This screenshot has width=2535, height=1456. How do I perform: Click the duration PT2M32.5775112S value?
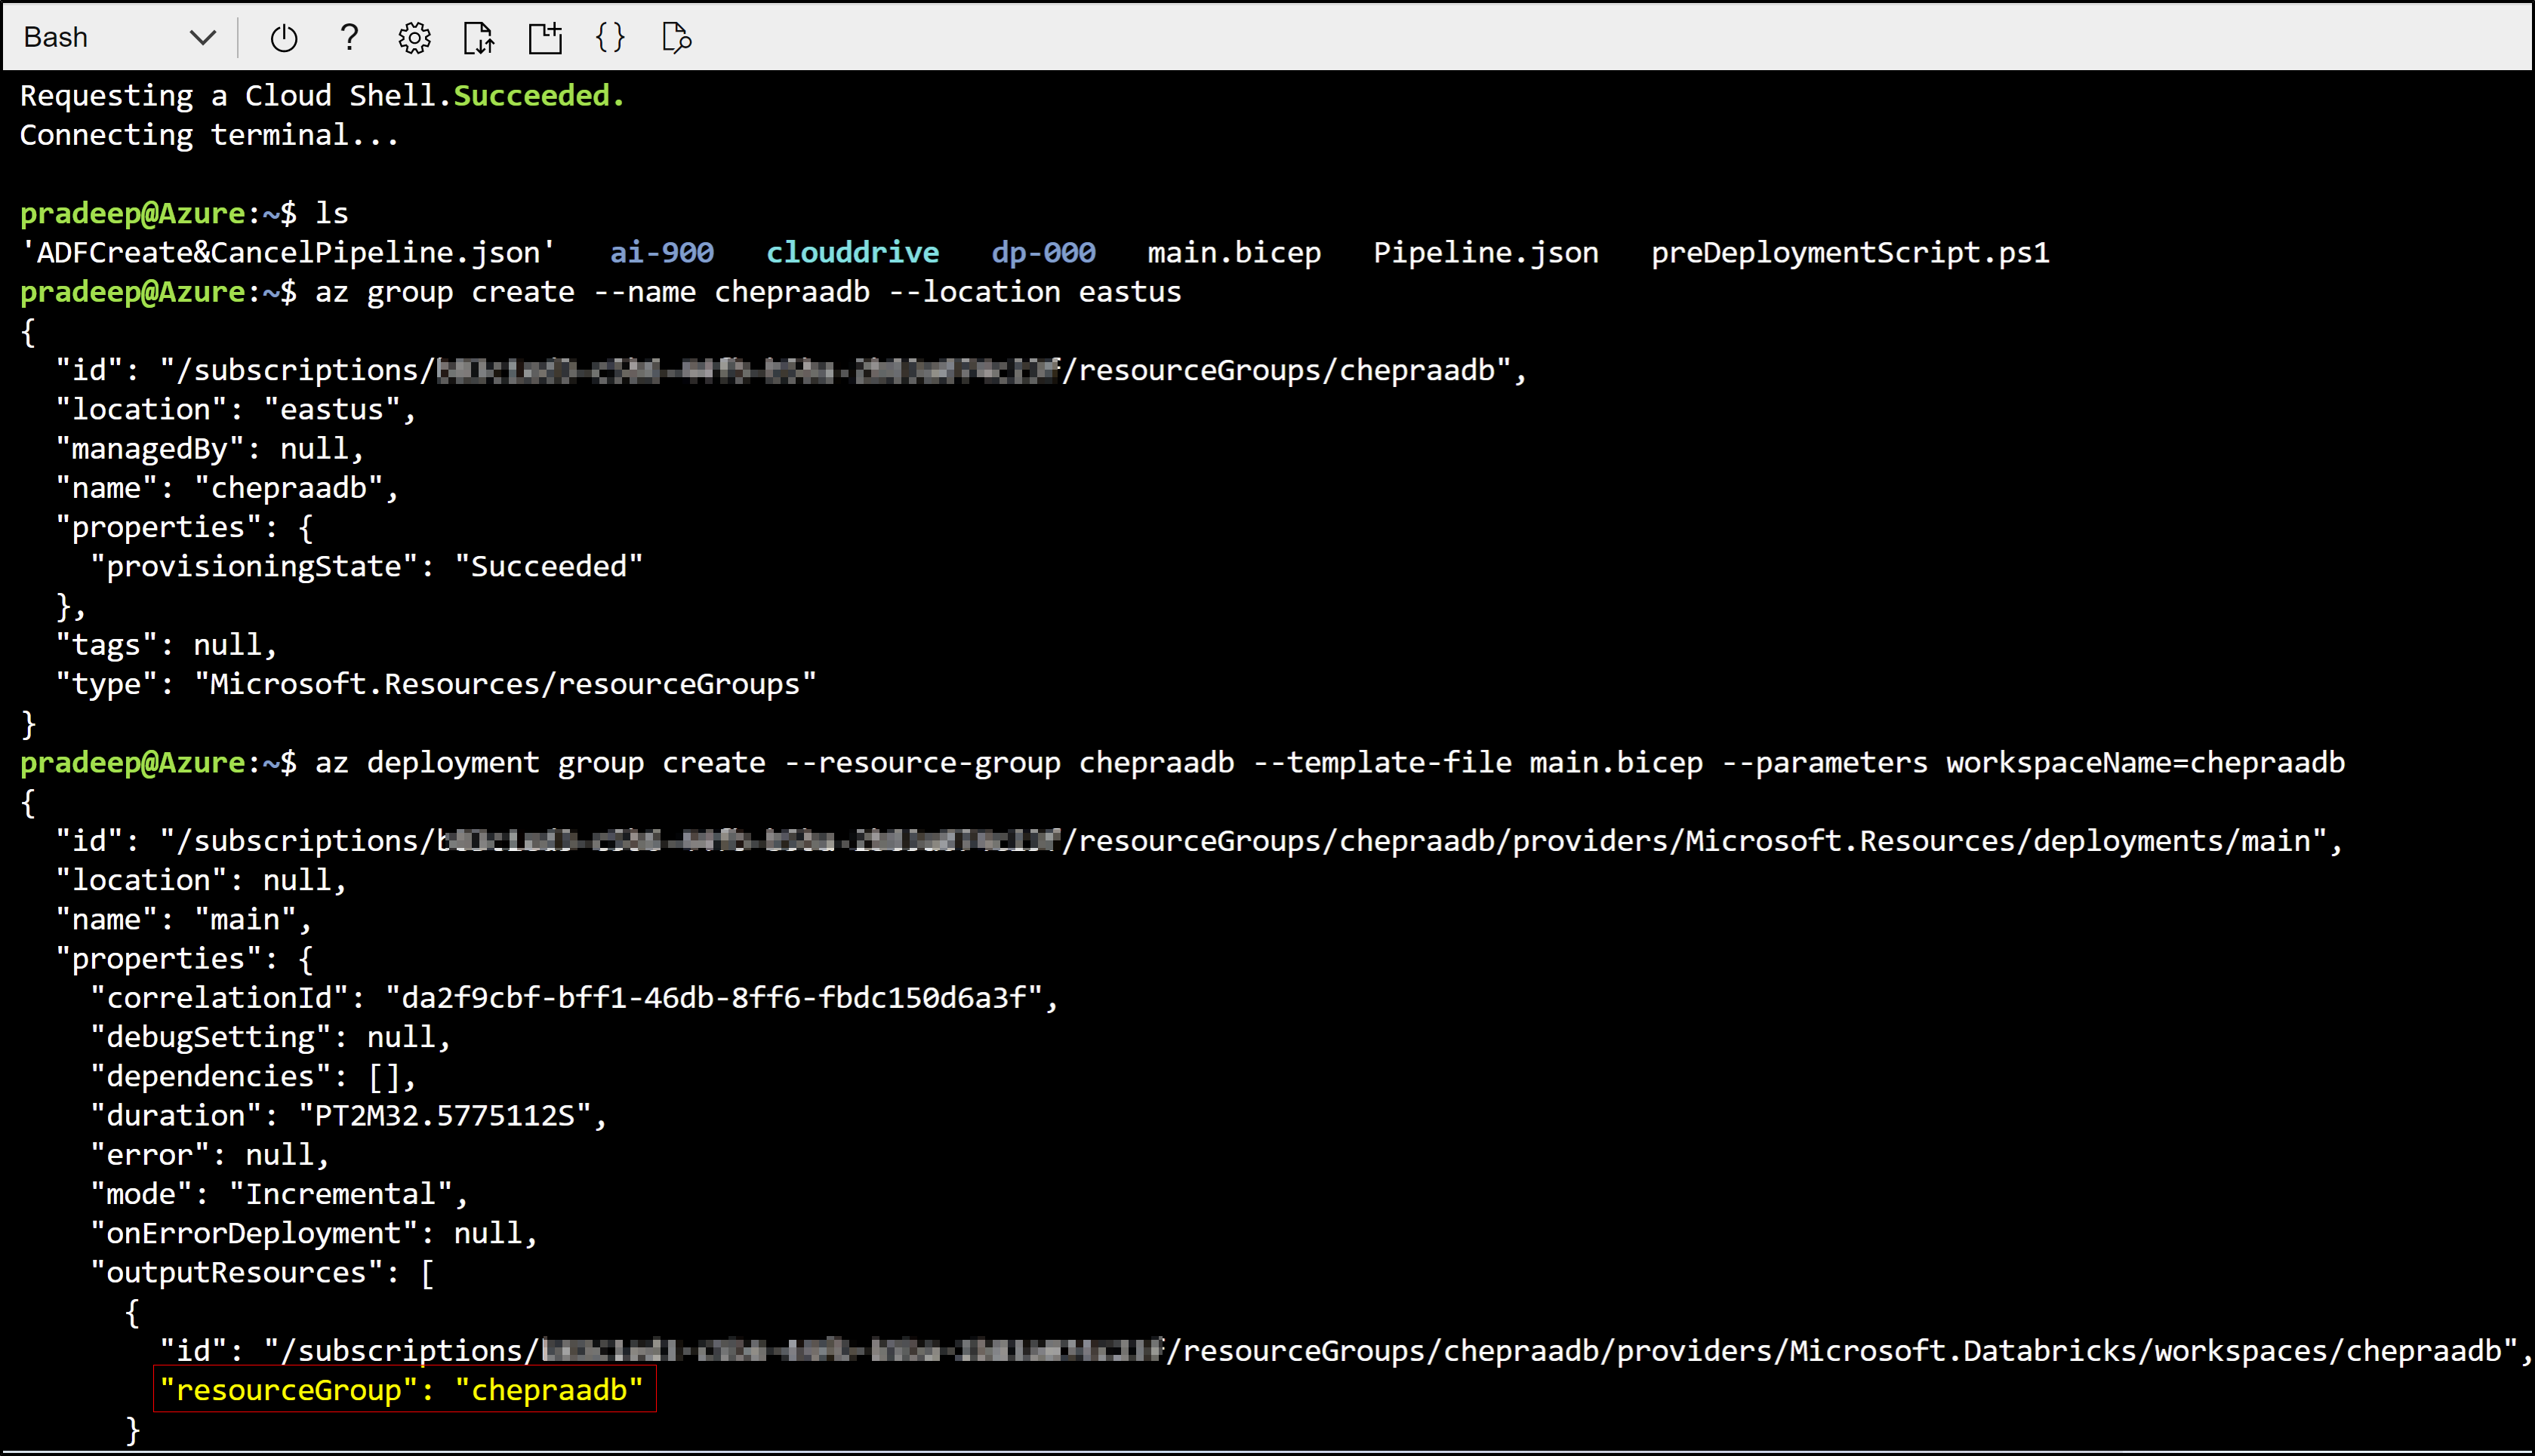pyautogui.click(x=445, y=1115)
